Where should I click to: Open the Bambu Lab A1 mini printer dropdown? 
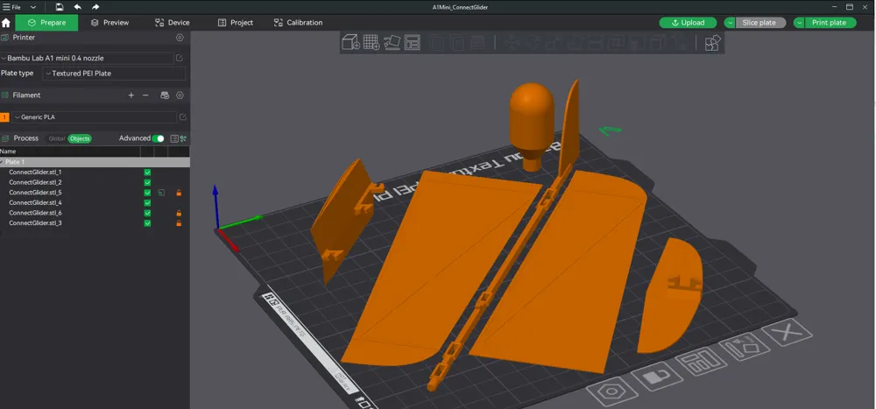(x=87, y=58)
